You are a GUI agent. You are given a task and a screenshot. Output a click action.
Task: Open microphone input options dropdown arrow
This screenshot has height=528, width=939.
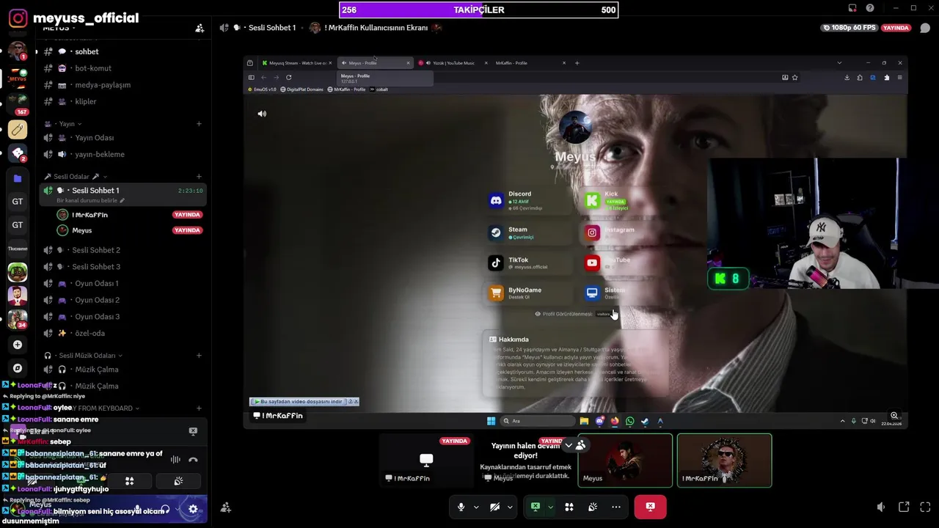coord(476,507)
